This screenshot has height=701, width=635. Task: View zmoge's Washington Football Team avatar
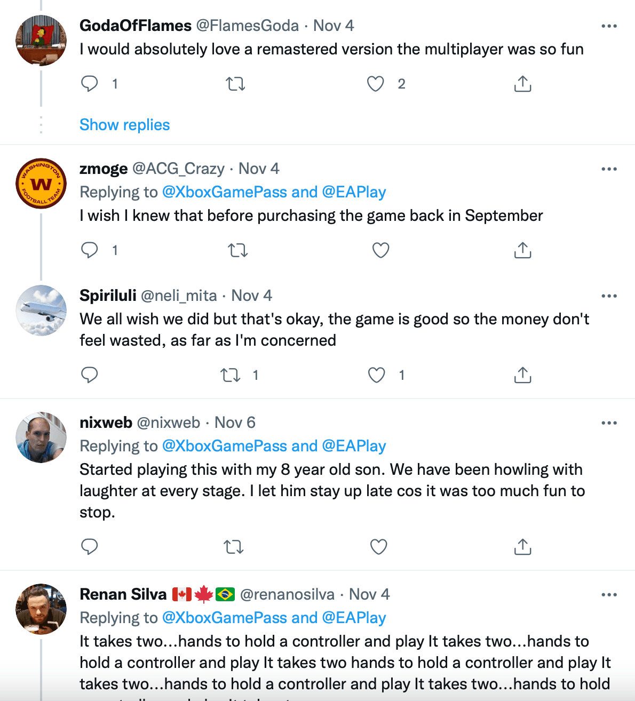tap(41, 183)
